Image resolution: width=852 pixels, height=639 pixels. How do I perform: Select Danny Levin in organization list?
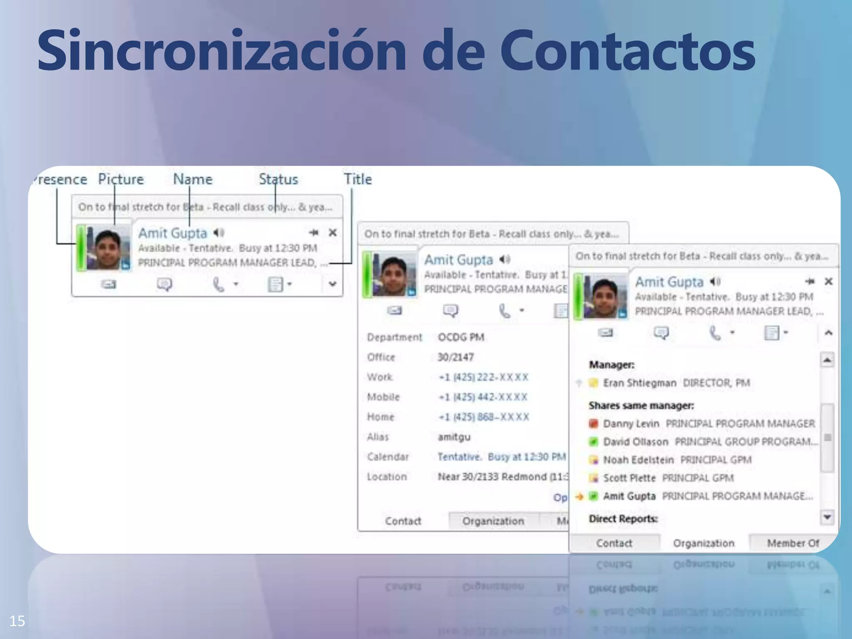pos(702,424)
